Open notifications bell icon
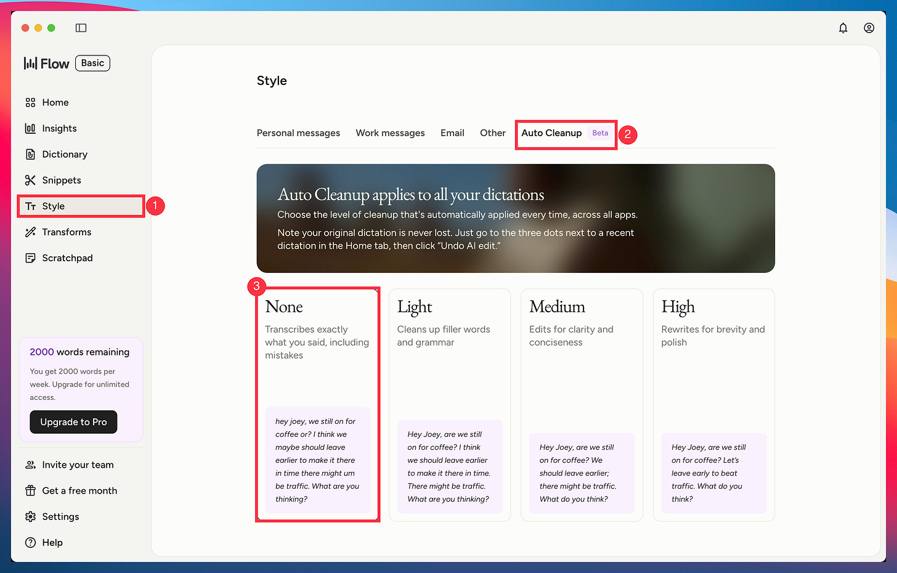 pos(843,28)
